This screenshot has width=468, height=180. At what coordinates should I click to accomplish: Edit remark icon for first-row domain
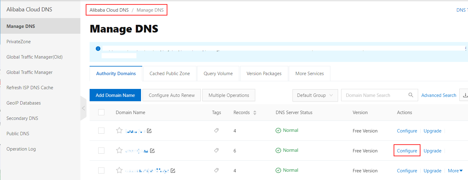(149, 131)
